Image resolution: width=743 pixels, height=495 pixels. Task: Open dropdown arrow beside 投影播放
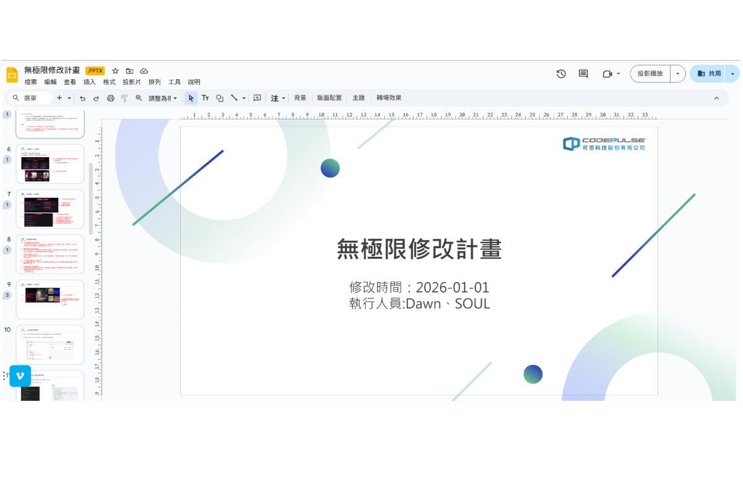[677, 74]
